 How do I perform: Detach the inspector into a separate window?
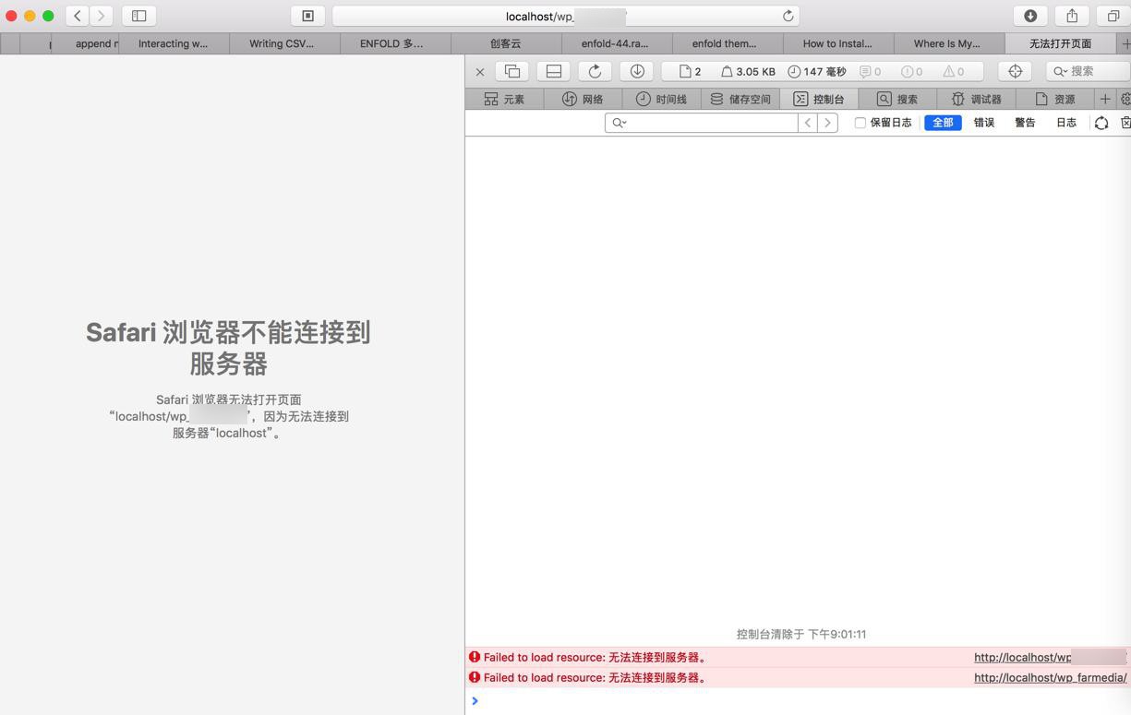pyautogui.click(x=512, y=71)
